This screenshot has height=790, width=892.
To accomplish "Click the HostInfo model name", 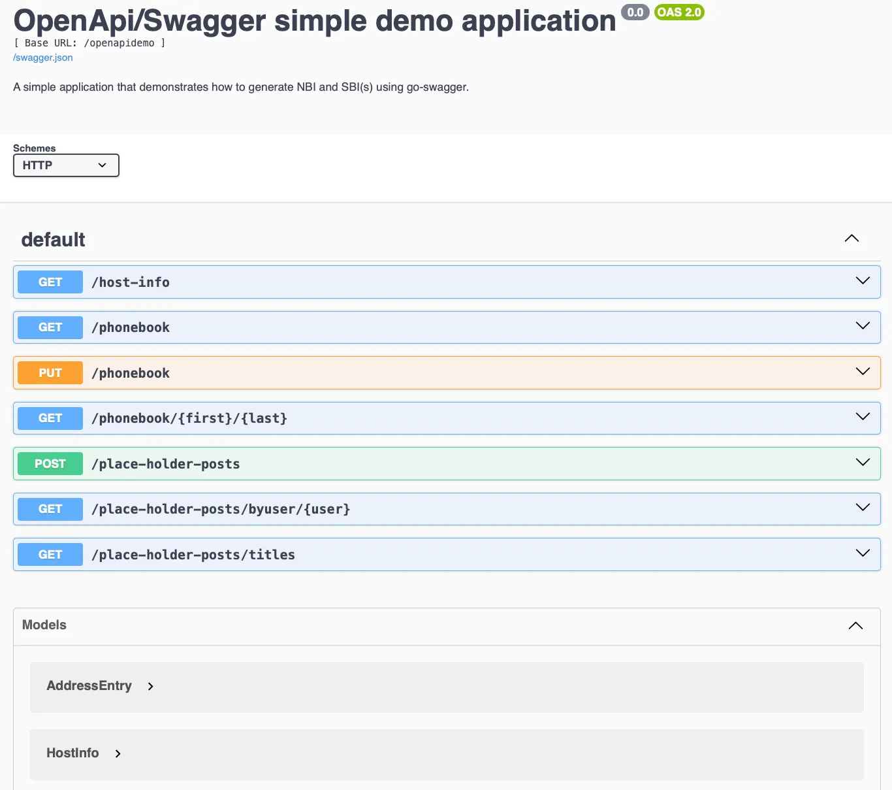I will 72,753.
